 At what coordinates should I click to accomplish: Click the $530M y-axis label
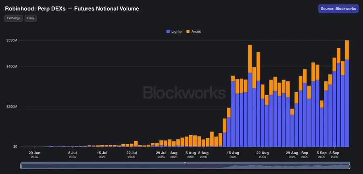pos(12,40)
